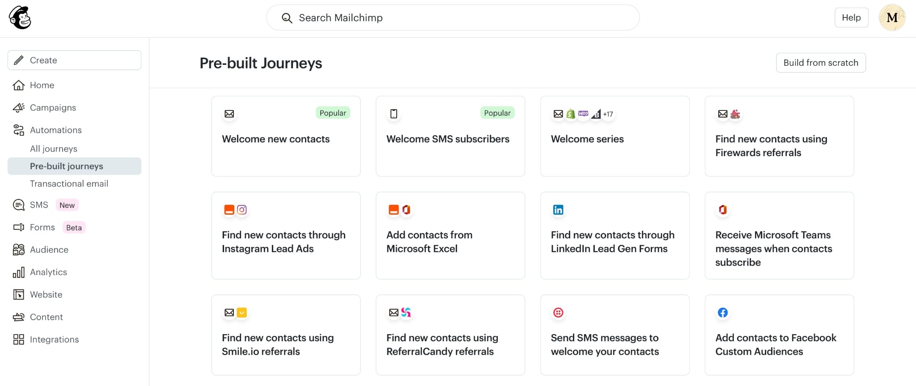Click the Create button
The width and height of the screenshot is (916, 386).
pyautogui.click(x=74, y=60)
